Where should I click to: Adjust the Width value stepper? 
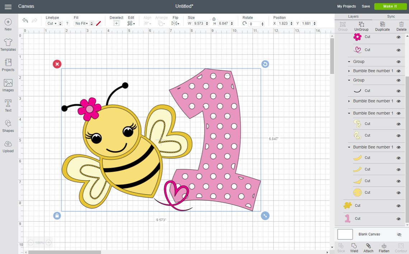point(207,23)
